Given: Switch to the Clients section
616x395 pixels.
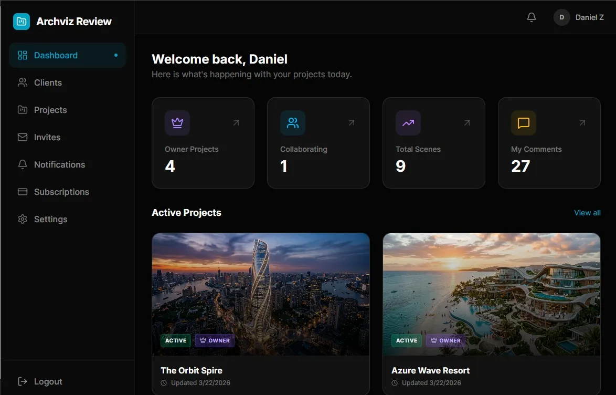Looking at the screenshot, I should (x=48, y=82).
